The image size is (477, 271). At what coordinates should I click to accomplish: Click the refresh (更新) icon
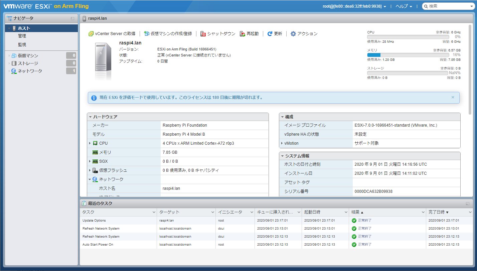(x=270, y=34)
